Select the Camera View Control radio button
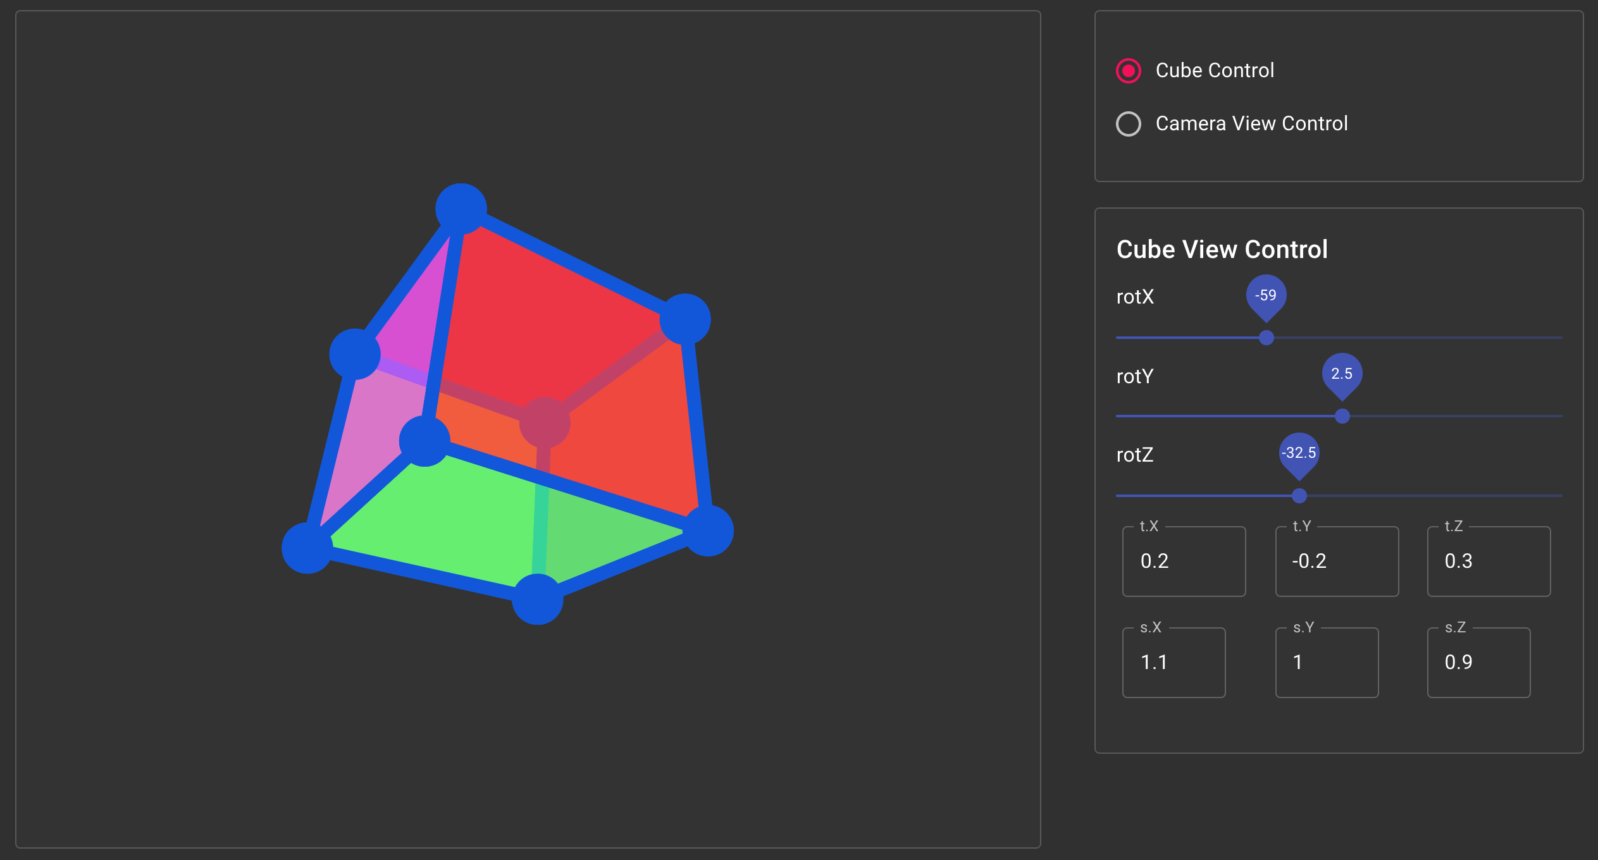Viewport: 1598px width, 860px height. (x=1129, y=124)
